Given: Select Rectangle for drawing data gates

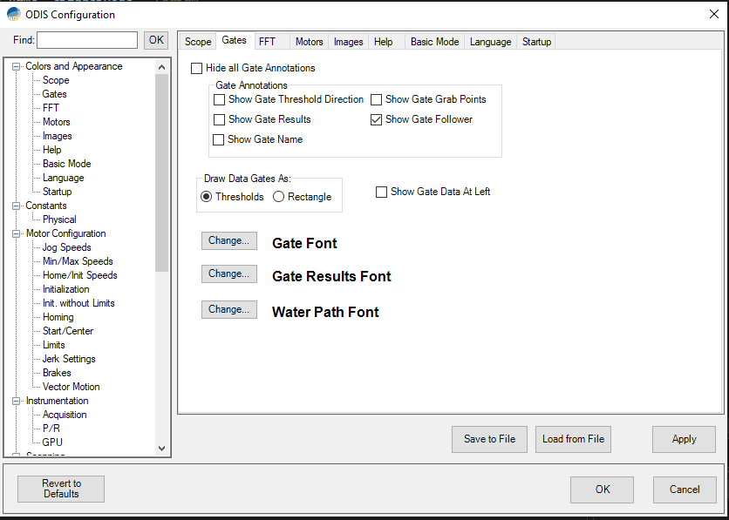Looking at the screenshot, I should 279,197.
